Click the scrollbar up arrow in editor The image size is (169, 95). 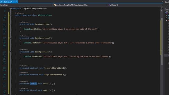[162, 11]
